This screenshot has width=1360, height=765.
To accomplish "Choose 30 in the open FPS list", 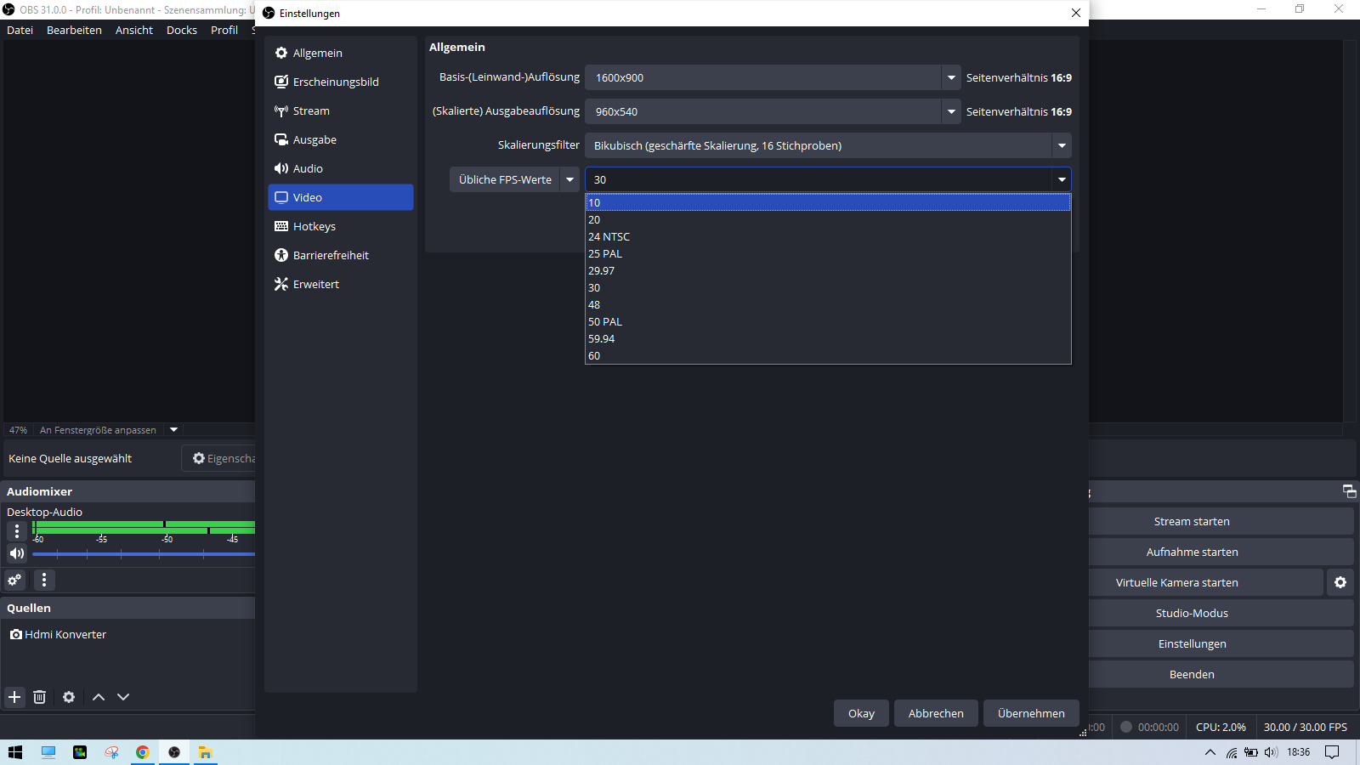I will click(x=828, y=287).
